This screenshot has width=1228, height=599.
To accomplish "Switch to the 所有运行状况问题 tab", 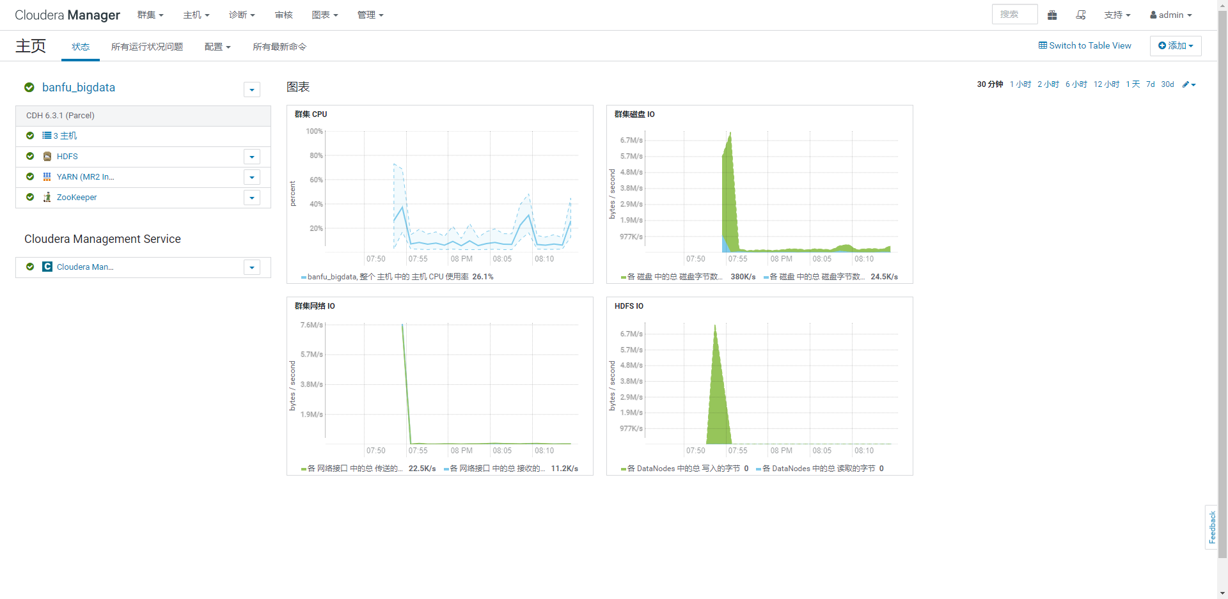I will coord(147,47).
